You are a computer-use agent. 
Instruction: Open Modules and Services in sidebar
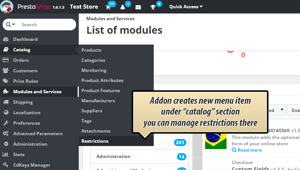tap(37, 92)
